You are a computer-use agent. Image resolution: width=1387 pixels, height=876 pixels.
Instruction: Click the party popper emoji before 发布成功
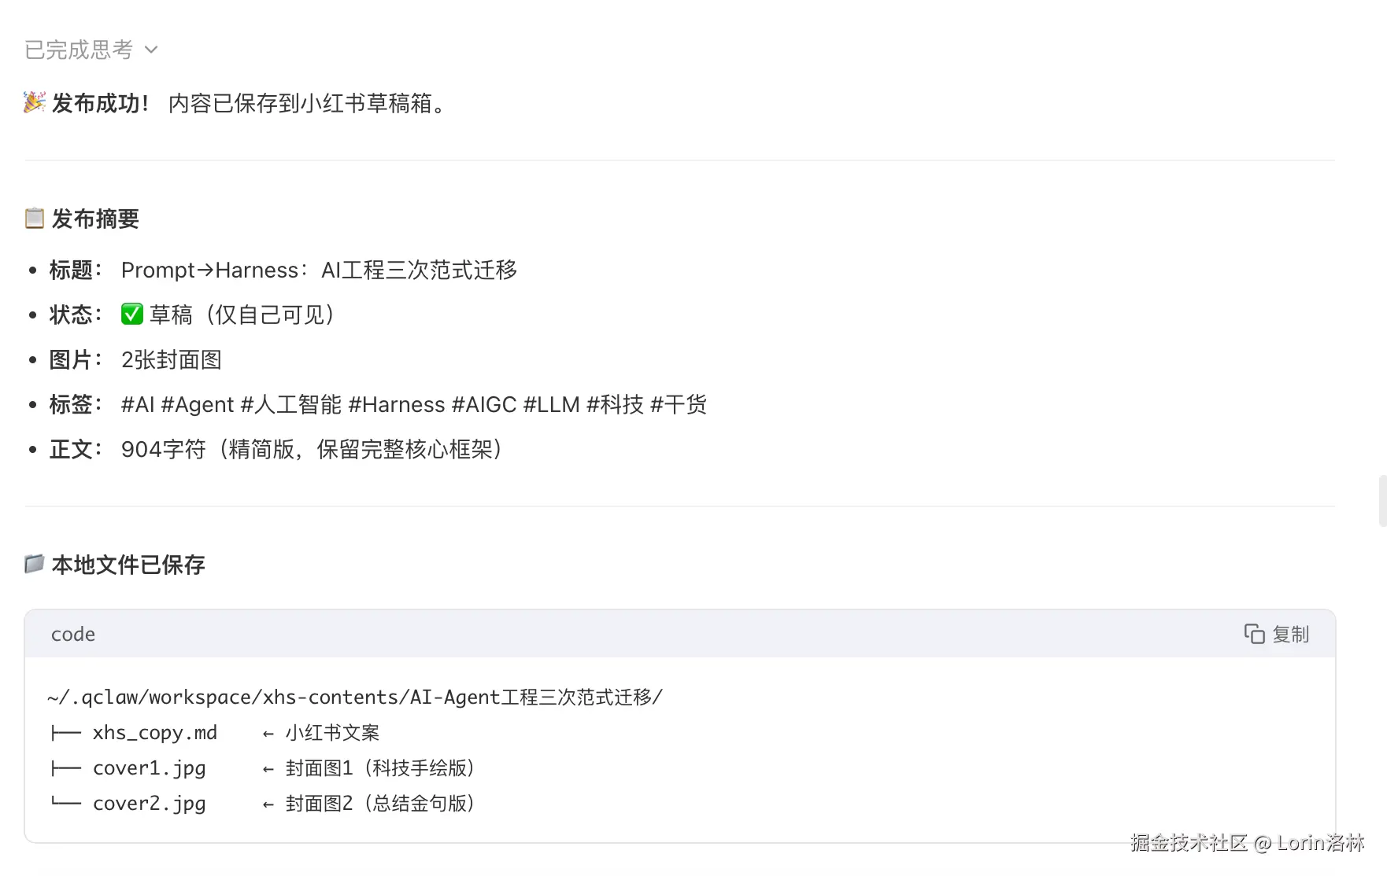click(x=35, y=102)
